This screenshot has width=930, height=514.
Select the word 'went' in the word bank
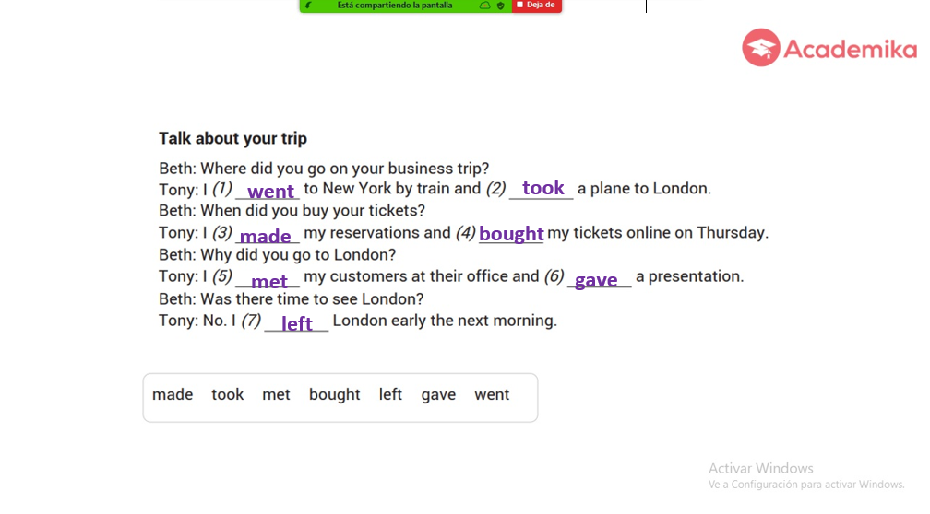pos(492,394)
